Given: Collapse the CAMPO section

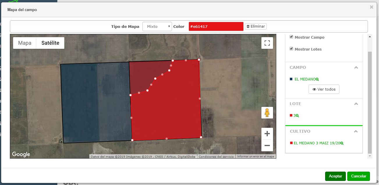Looking at the screenshot, I should (356, 67).
